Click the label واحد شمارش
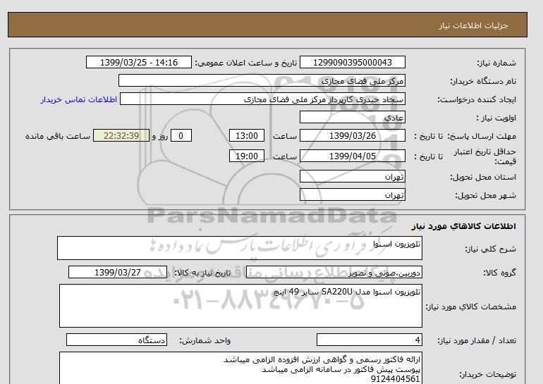This screenshot has height=384, width=543. tap(205, 341)
